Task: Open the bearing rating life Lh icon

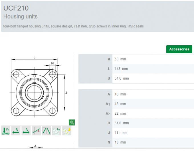Action: [x=56, y=131]
